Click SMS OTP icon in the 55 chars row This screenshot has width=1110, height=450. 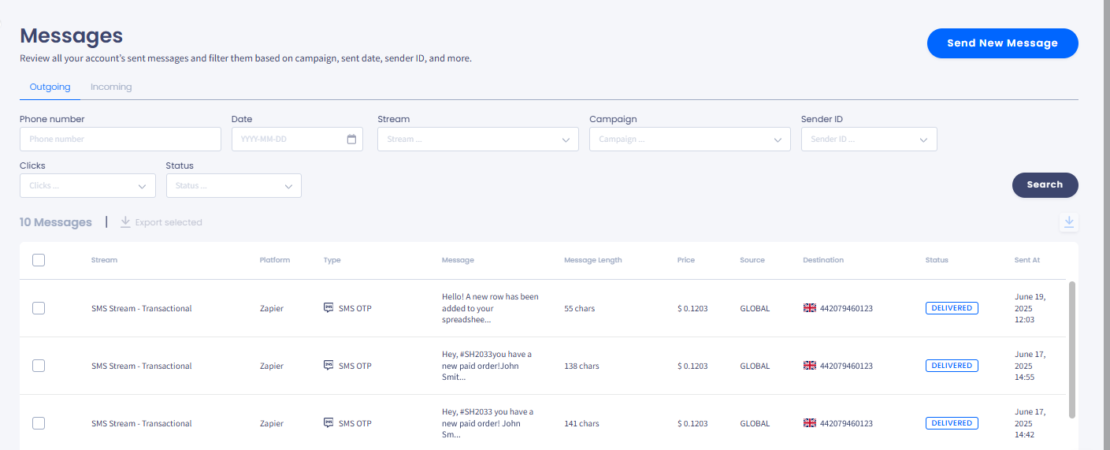point(329,308)
